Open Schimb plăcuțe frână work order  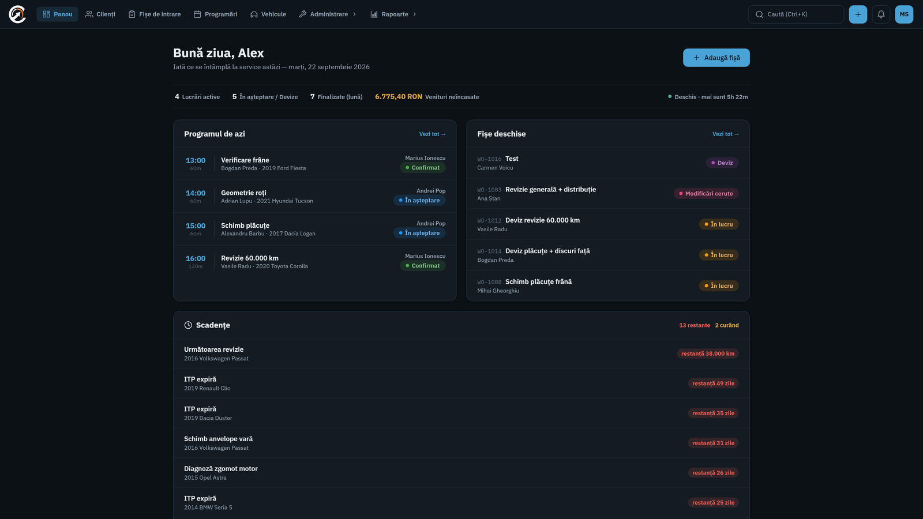coord(608,285)
